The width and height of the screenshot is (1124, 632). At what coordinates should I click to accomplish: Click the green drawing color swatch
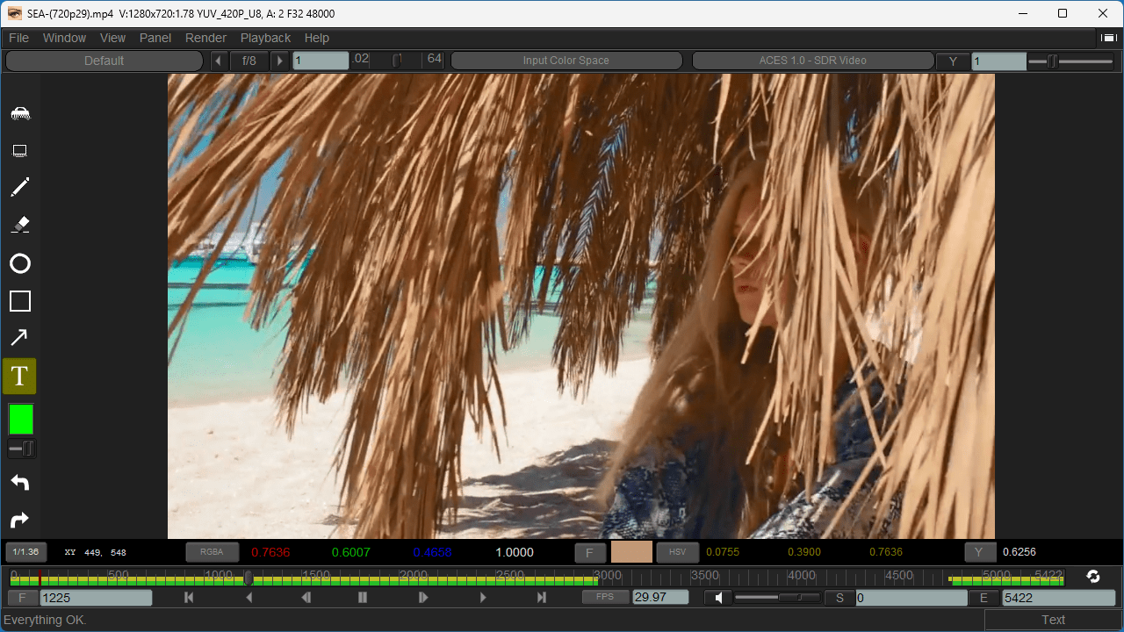21,419
